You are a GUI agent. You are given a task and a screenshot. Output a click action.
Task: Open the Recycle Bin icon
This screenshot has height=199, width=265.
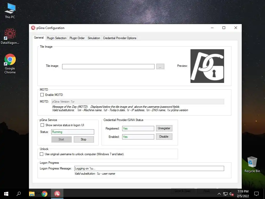pyautogui.click(x=252, y=165)
